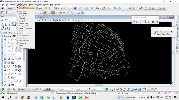Toggle view 3 button in view groups
179x100 pixels.
tap(45, 89)
